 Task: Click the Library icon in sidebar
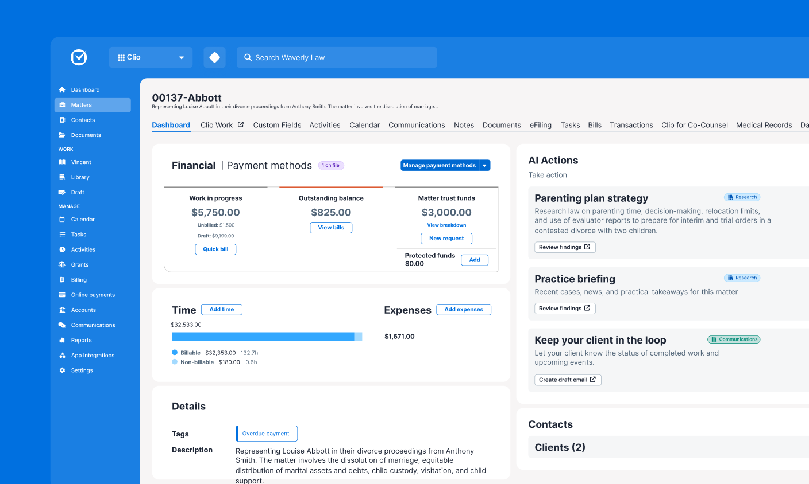pyautogui.click(x=62, y=177)
